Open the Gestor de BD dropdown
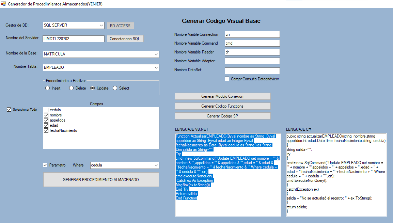Screen dimensions: 393x223 [x=101, y=26]
